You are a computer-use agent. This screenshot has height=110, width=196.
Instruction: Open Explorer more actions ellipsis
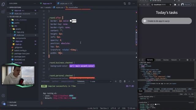(x=35, y=3)
